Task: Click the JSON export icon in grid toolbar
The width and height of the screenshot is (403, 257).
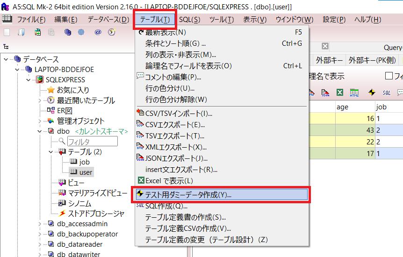Action: (325, 93)
